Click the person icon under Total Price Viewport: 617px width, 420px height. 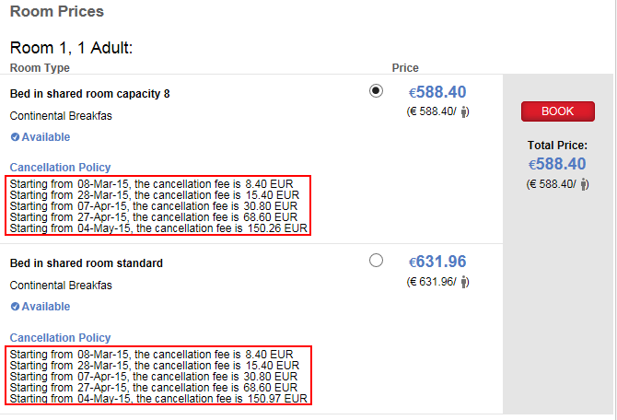tap(585, 184)
